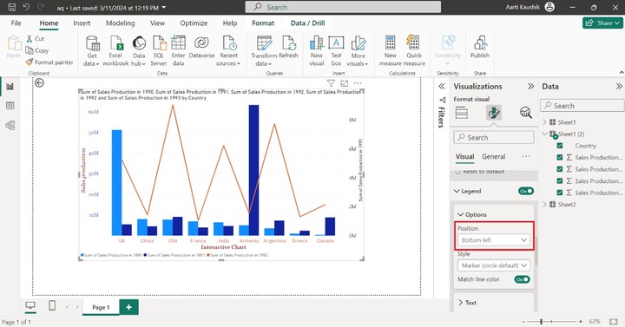This screenshot has width=625, height=327.
Task: Switch to Table view in left sidebar
Action: [10, 106]
